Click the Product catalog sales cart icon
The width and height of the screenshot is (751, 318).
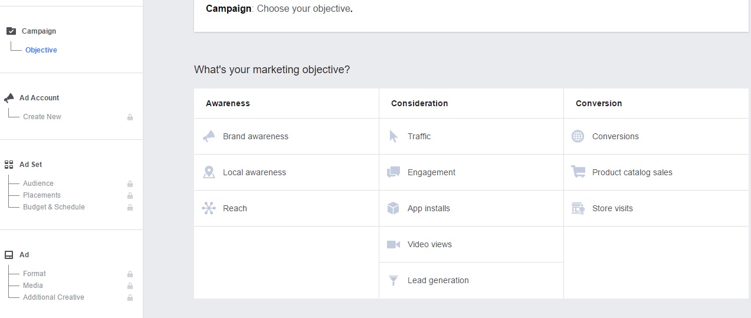578,172
